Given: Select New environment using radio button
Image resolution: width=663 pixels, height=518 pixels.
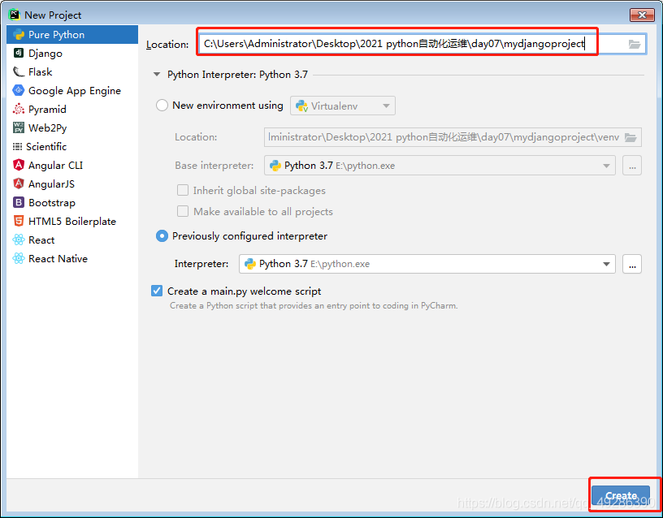Looking at the screenshot, I should [162, 106].
